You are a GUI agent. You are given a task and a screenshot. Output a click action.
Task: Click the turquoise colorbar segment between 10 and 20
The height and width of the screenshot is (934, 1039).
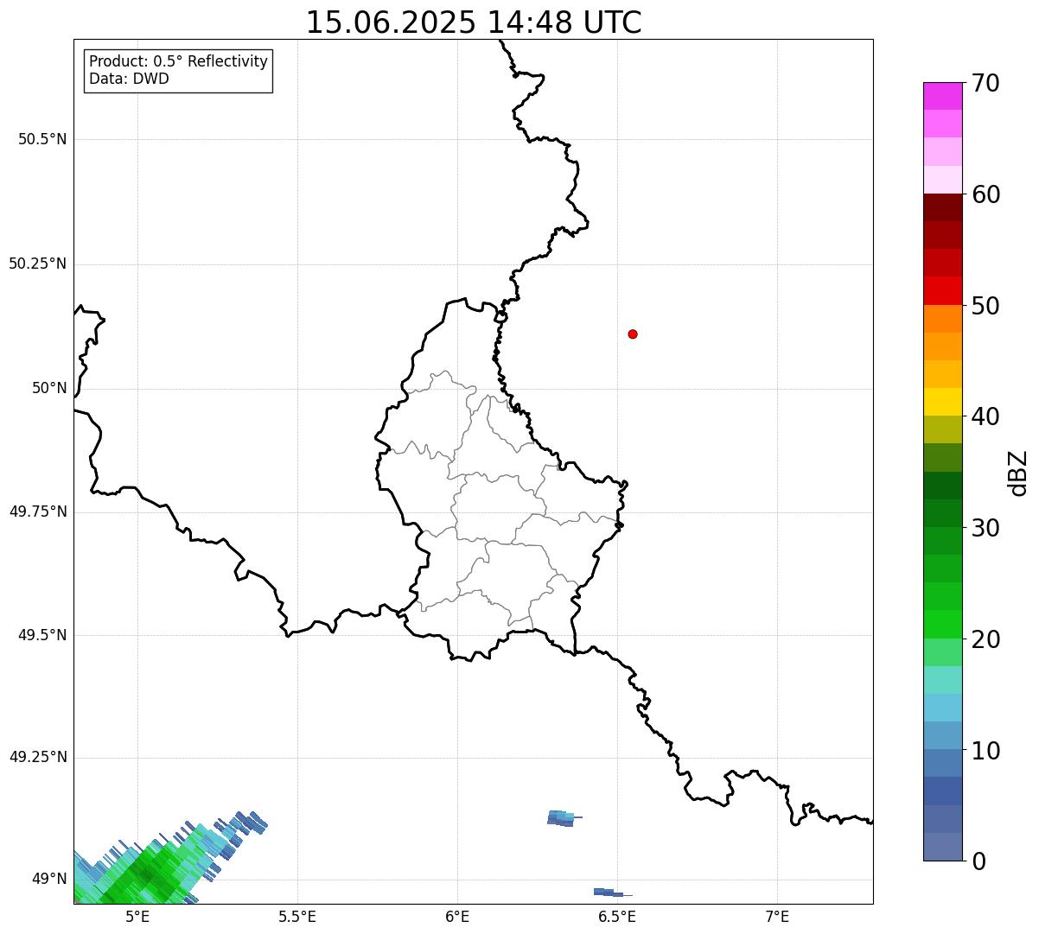click(942, 680)
